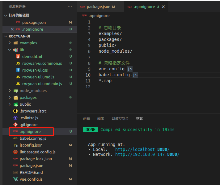Screen dimensions: 220x185
Task: Close .npmignore in open editors list
Action: [12, 29]
